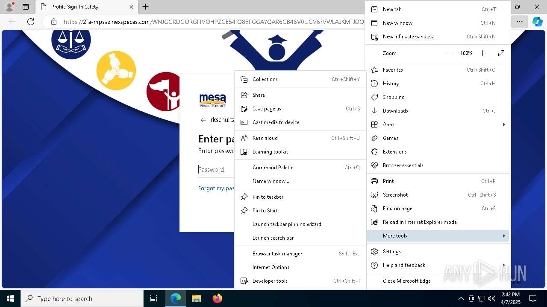Expand the Apps submenu arrow
Image resolution: width=547 pixels, height=307 pixels.
point(504,125)
